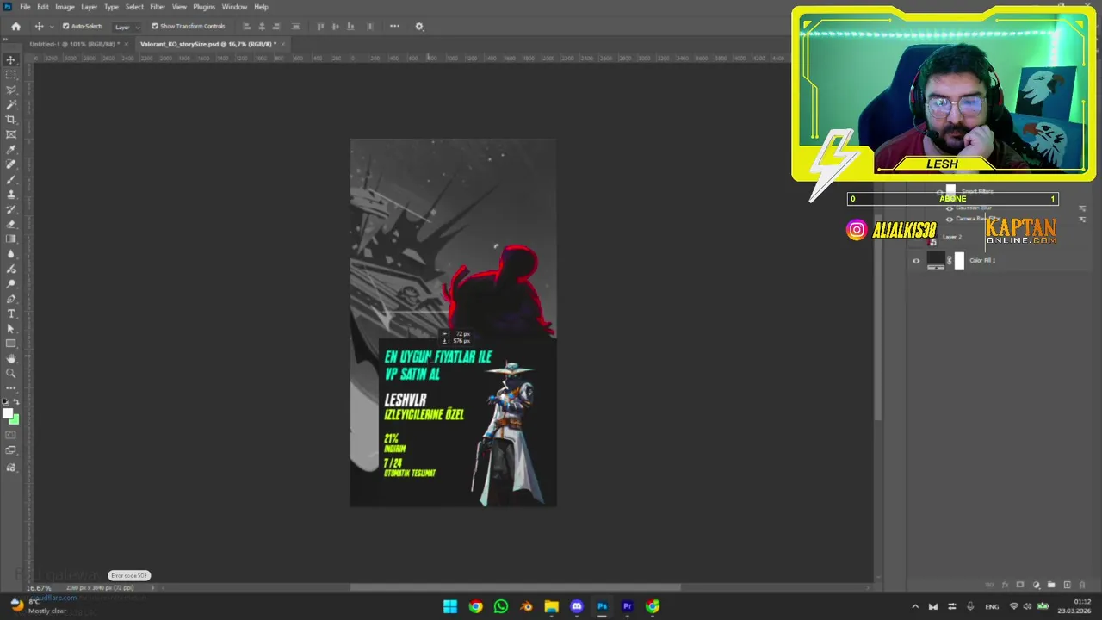This screenshot has height=620, width=1102.
Task: Select the Frame tool
Action: pos(11,134)
